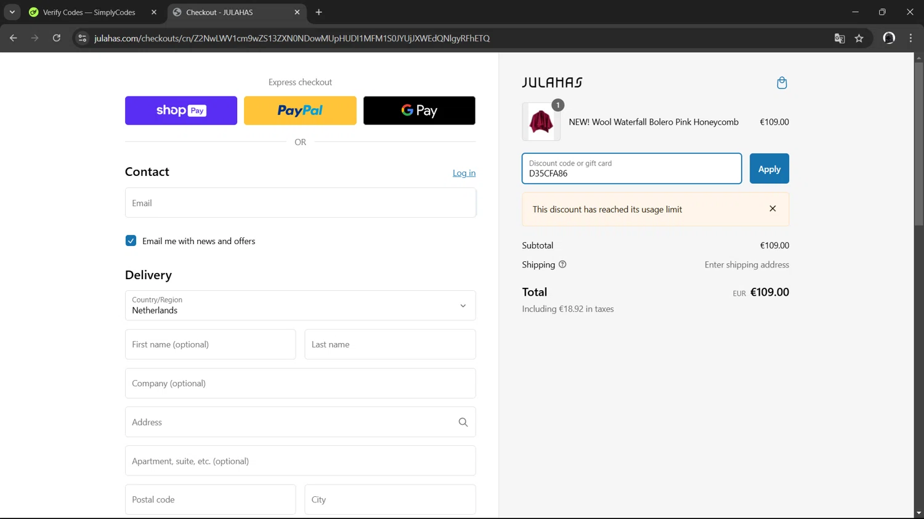
Task: Click the discount code field containing D35CFA86
Action: [632, 168]
